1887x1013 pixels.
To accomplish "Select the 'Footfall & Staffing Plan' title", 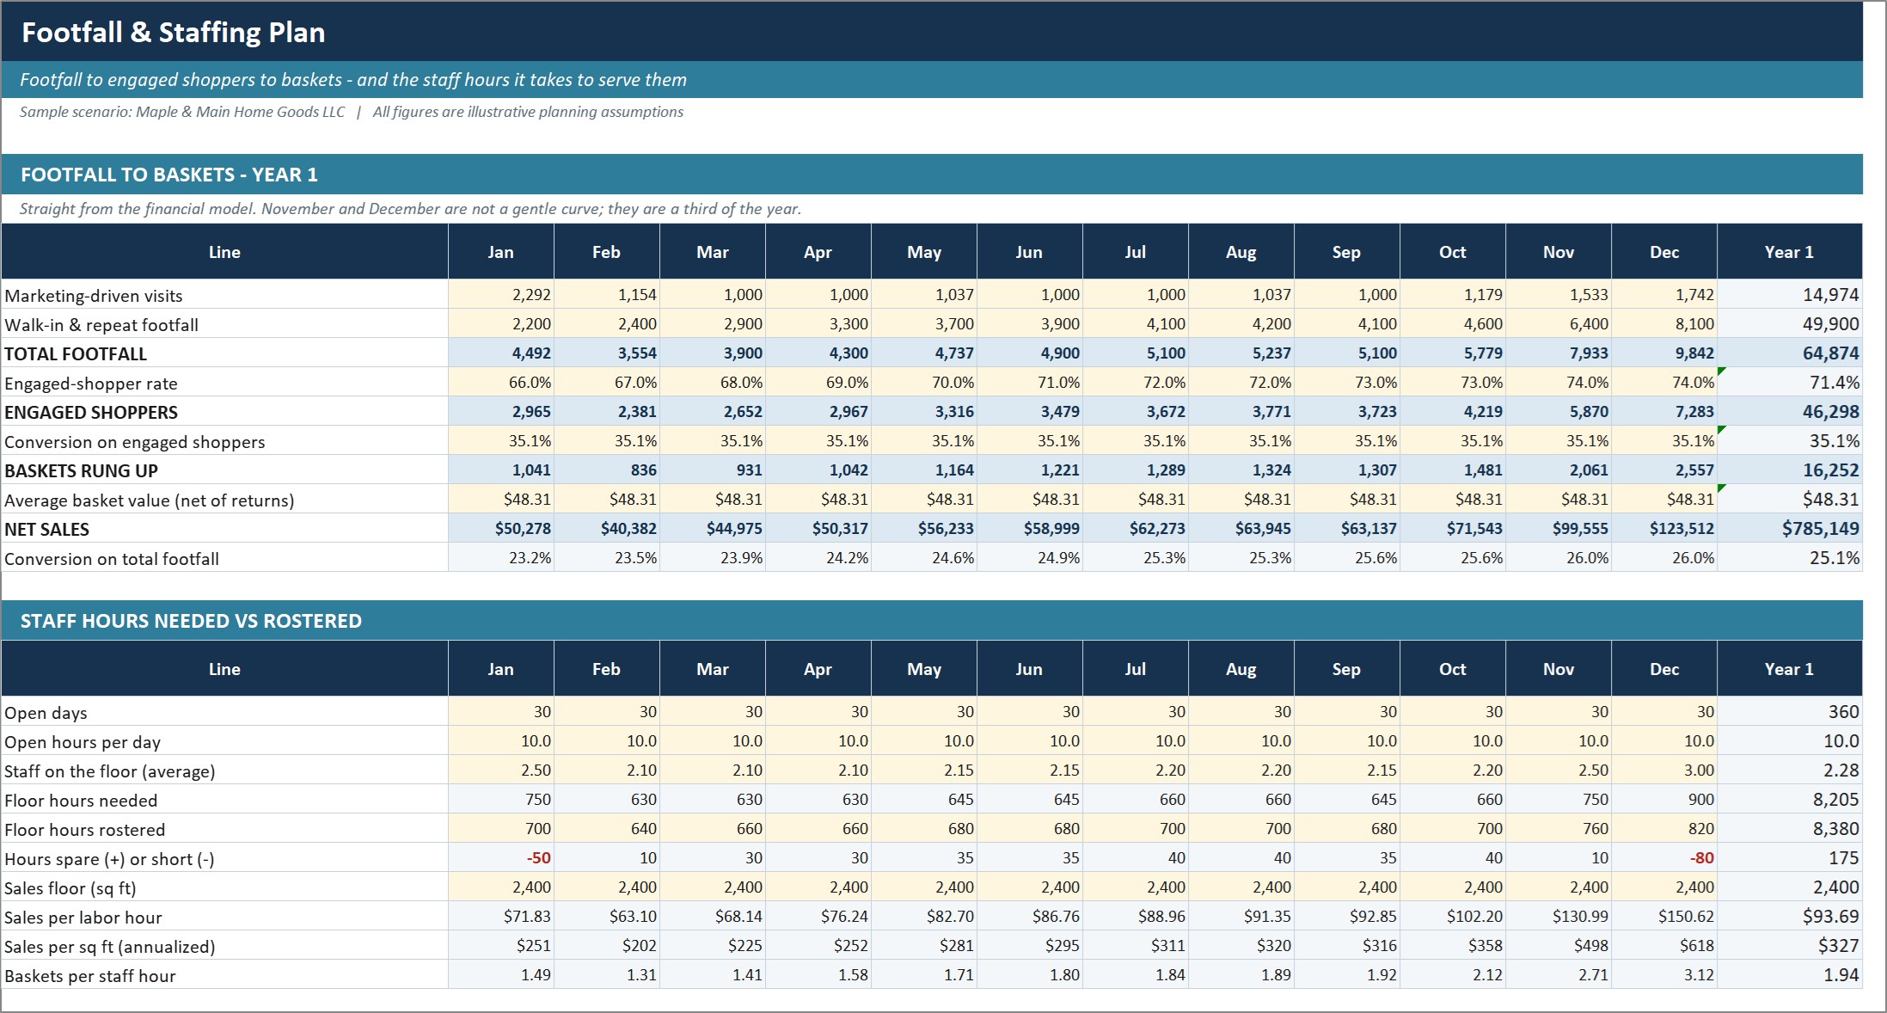I will 173,33.
